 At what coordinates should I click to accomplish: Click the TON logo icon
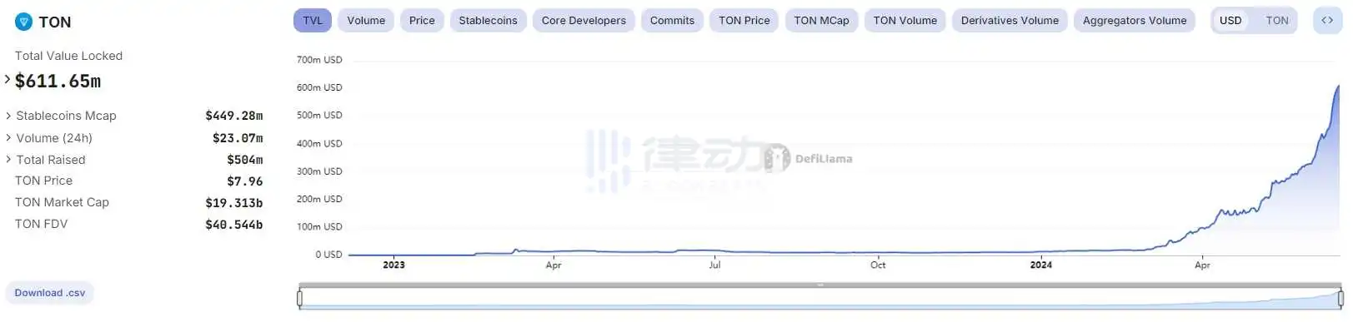point(23,22)
